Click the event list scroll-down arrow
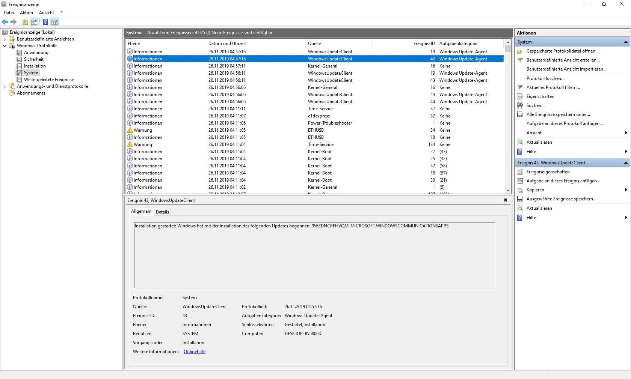 tap(508, 191)
